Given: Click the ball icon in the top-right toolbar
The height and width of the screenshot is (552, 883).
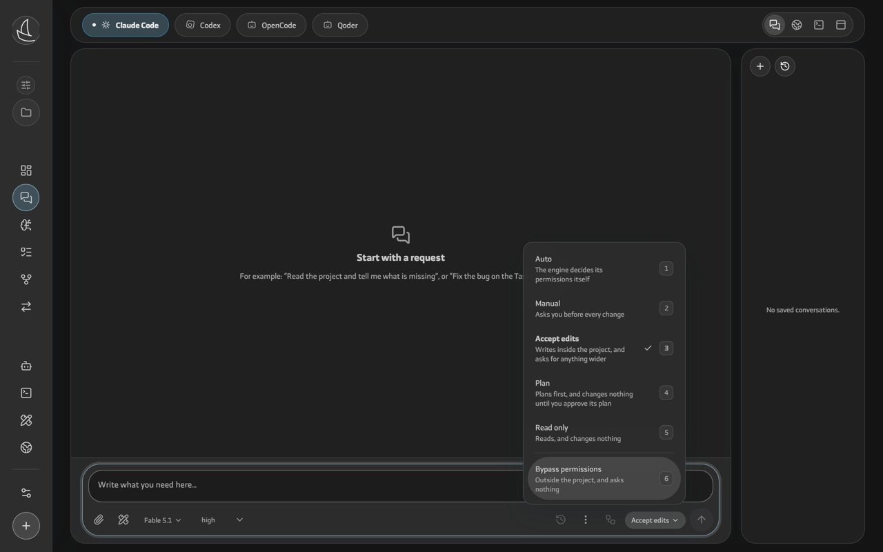Looking at the screenshot, I should coord(797,25).
